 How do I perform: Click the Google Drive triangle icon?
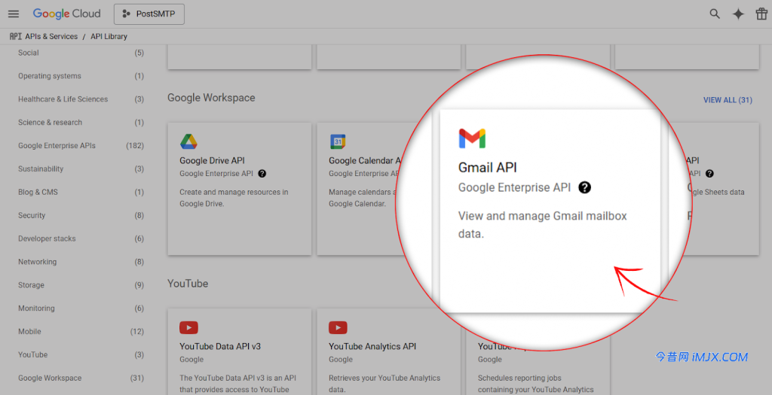[188, 141]
